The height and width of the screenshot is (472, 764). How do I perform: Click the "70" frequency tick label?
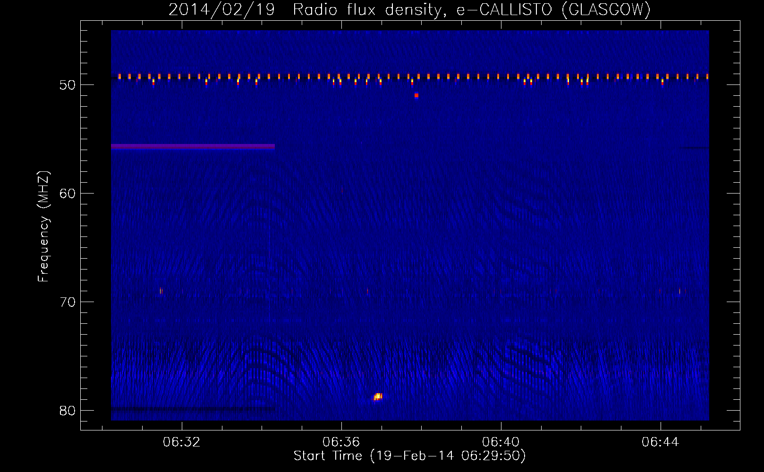(x=68, y=302)
